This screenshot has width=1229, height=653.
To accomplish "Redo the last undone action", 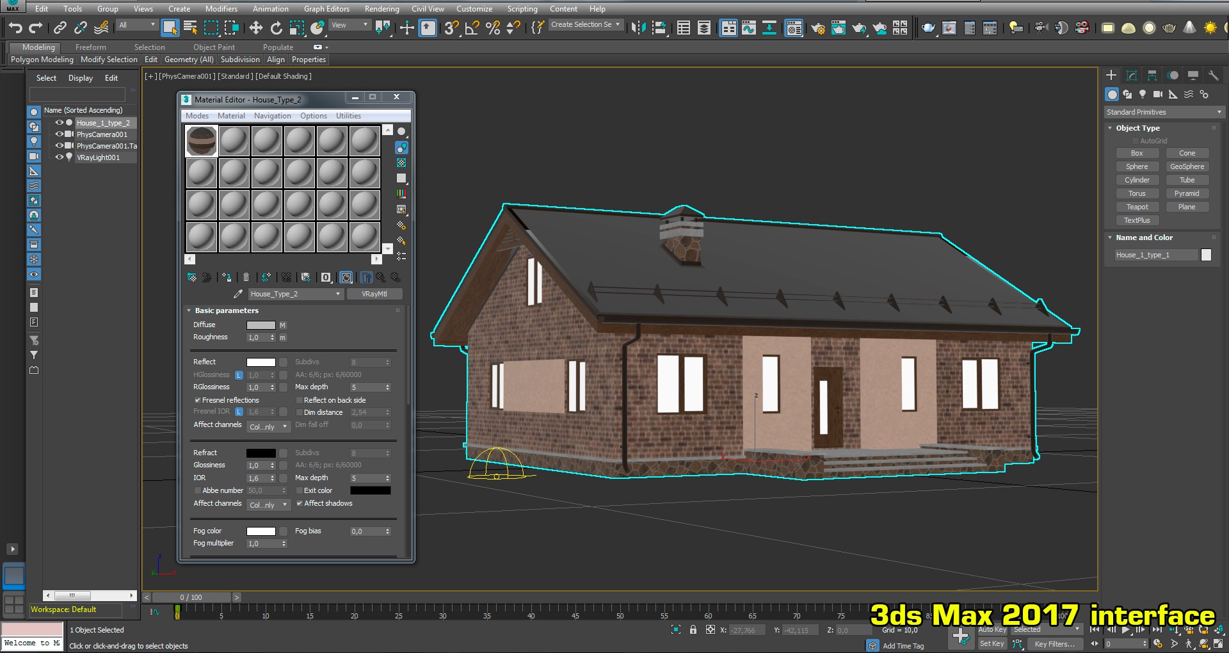I will point(36,28).
